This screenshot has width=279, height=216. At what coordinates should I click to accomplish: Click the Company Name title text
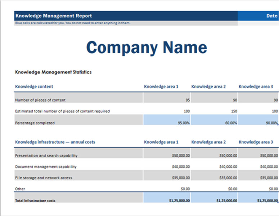pyautogui.click(x=147, y=48)
